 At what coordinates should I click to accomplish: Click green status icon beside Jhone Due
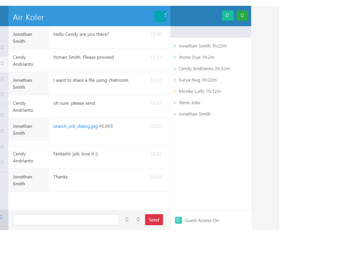pyautogui.click(x=175, y=57)
